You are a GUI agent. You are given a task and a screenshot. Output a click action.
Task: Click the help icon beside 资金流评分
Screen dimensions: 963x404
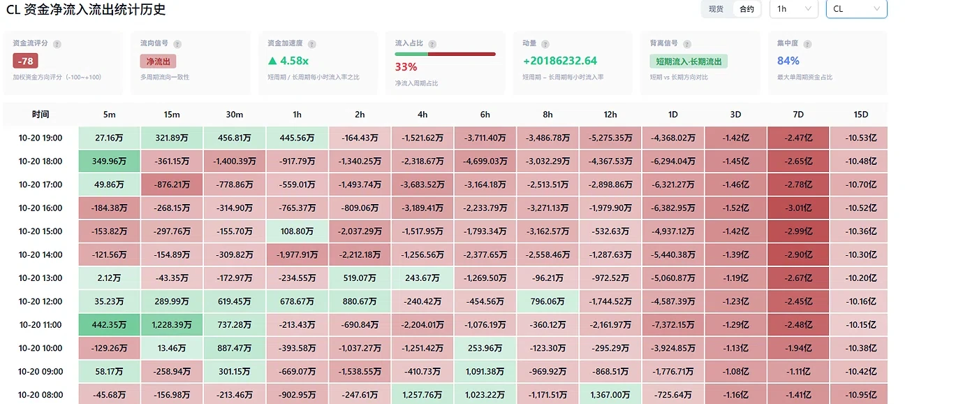57,44
